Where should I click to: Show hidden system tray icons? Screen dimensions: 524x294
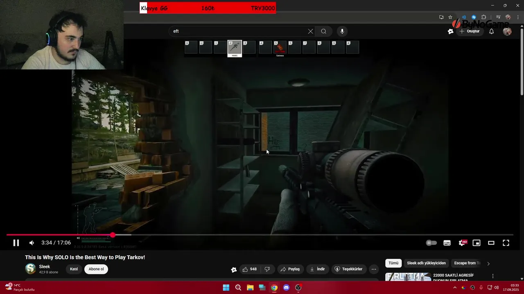click(x=454, y=287)
